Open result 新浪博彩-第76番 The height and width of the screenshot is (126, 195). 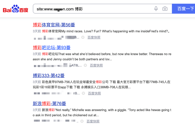[x=49, y=103]
